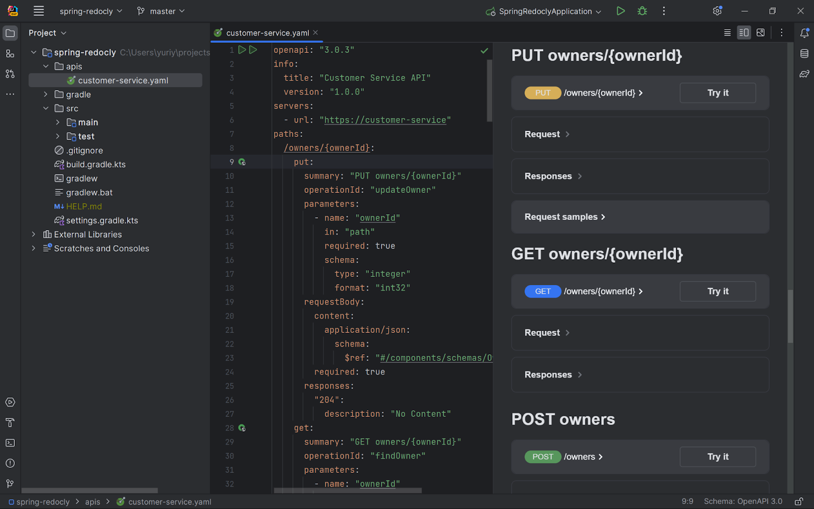Click Try it for PUT /owners/{ownerId}
Viewport: 814px width, 509px height.
pos(718,93)
